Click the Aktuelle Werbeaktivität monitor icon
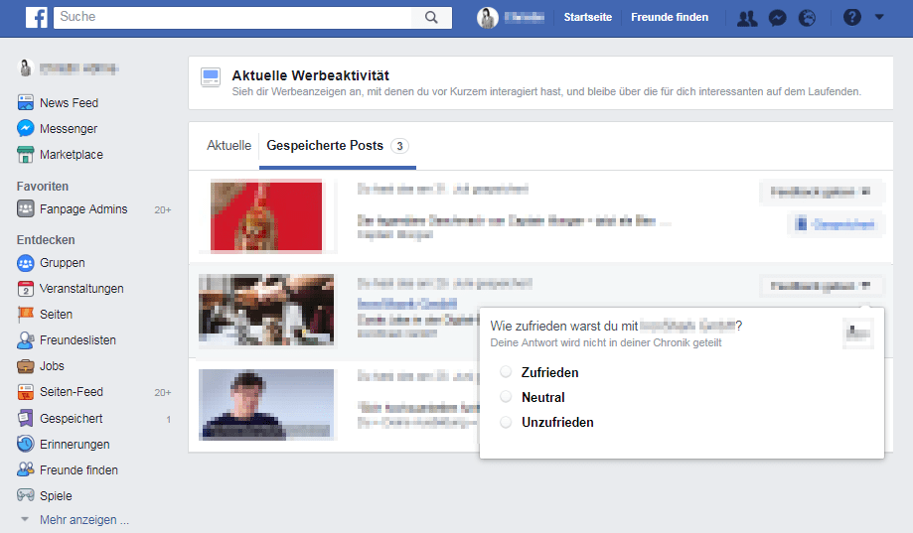 point(211,77)
